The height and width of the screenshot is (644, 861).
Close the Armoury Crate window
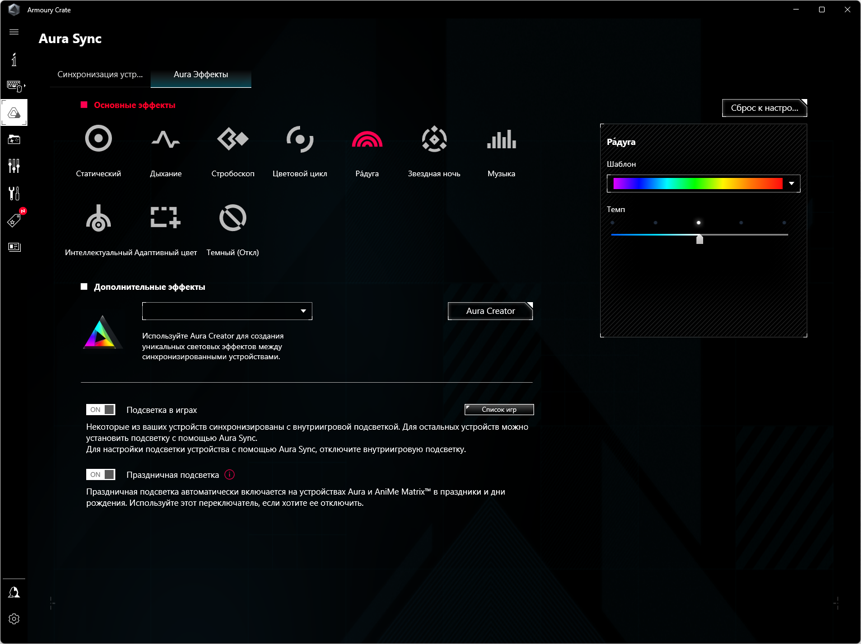point(848,10)
